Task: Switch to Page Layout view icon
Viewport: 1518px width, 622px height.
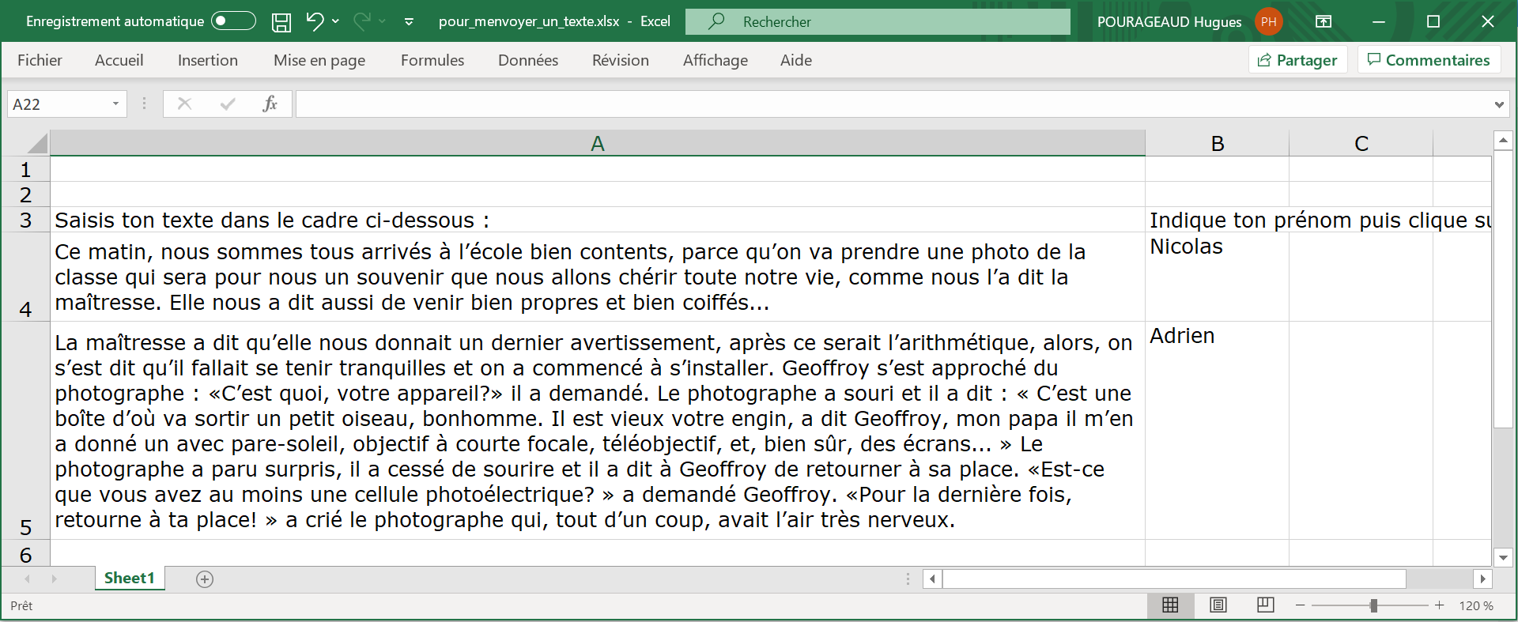Action: [x=1218, y=605]
